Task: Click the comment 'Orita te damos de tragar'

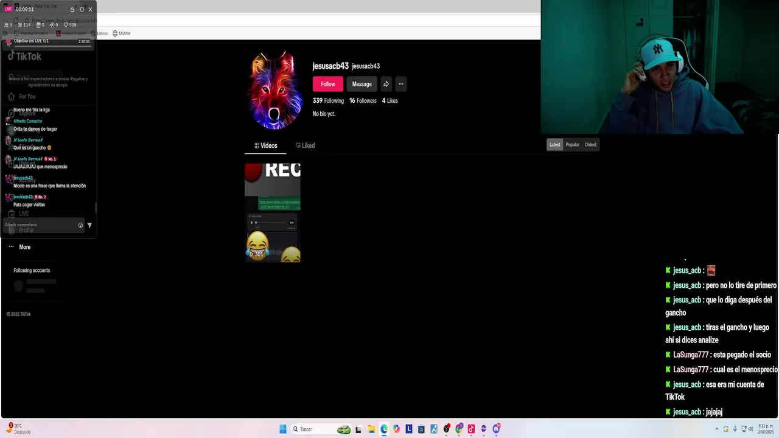Action: (x=35, y=129)
